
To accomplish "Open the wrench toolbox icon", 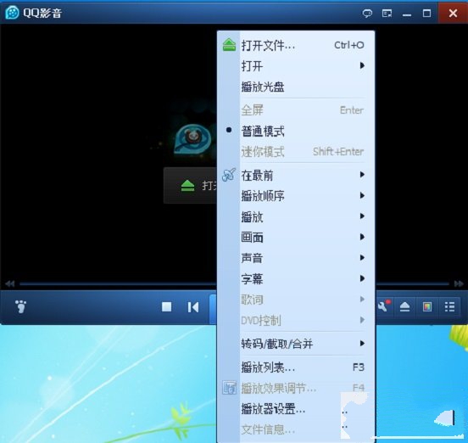I will tap(383, 306).
